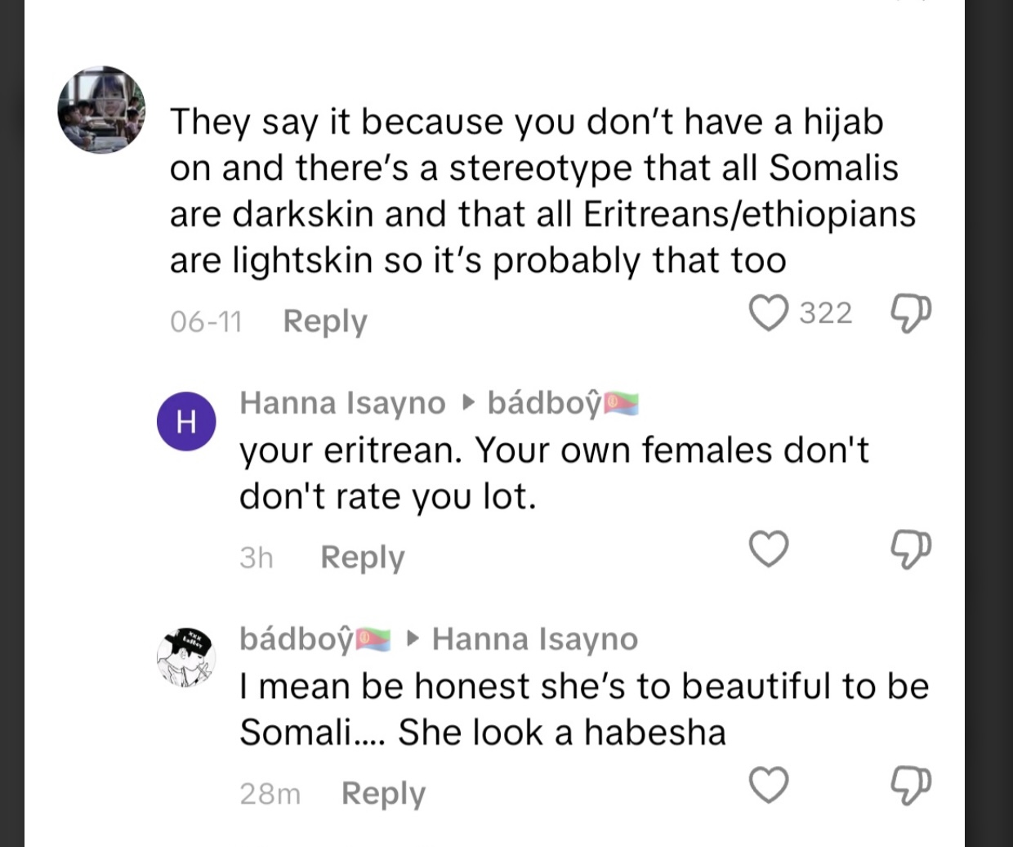Image resolution: width=1013 pixels, height=847 pixels.
Task: Open bádboŷ's cartoon avatar in reply
Action: click(186, 657)
